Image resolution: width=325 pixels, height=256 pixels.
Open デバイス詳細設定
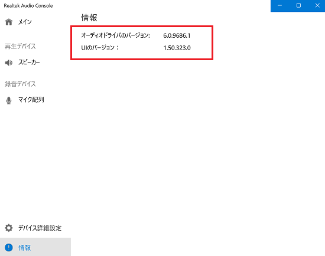[40, 228]
